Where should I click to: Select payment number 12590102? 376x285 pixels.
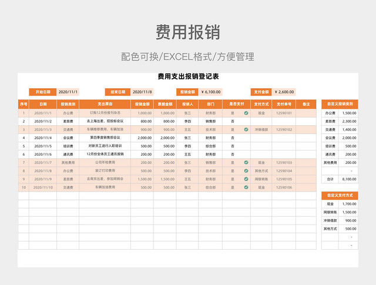pyautogui.click(x=284, y=129)
